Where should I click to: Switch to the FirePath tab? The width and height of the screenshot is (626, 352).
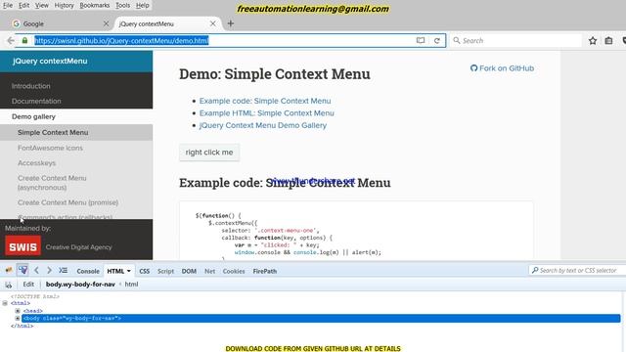click(265, 271)
